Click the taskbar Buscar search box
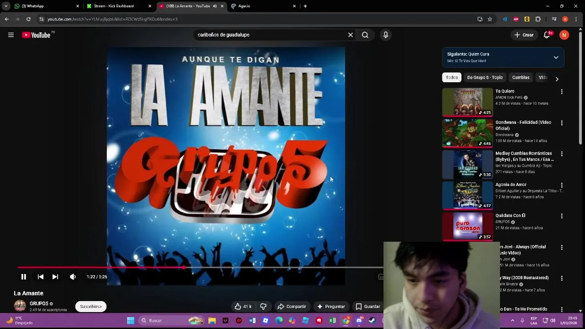 click(x=171, y=320)
